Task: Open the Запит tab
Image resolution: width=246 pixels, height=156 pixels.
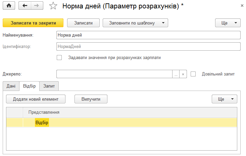Action: point(49,86)
